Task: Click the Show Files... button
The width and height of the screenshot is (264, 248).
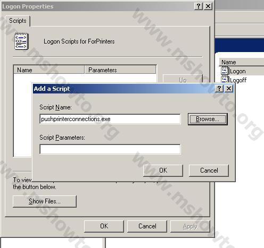Action: [45, 201]
